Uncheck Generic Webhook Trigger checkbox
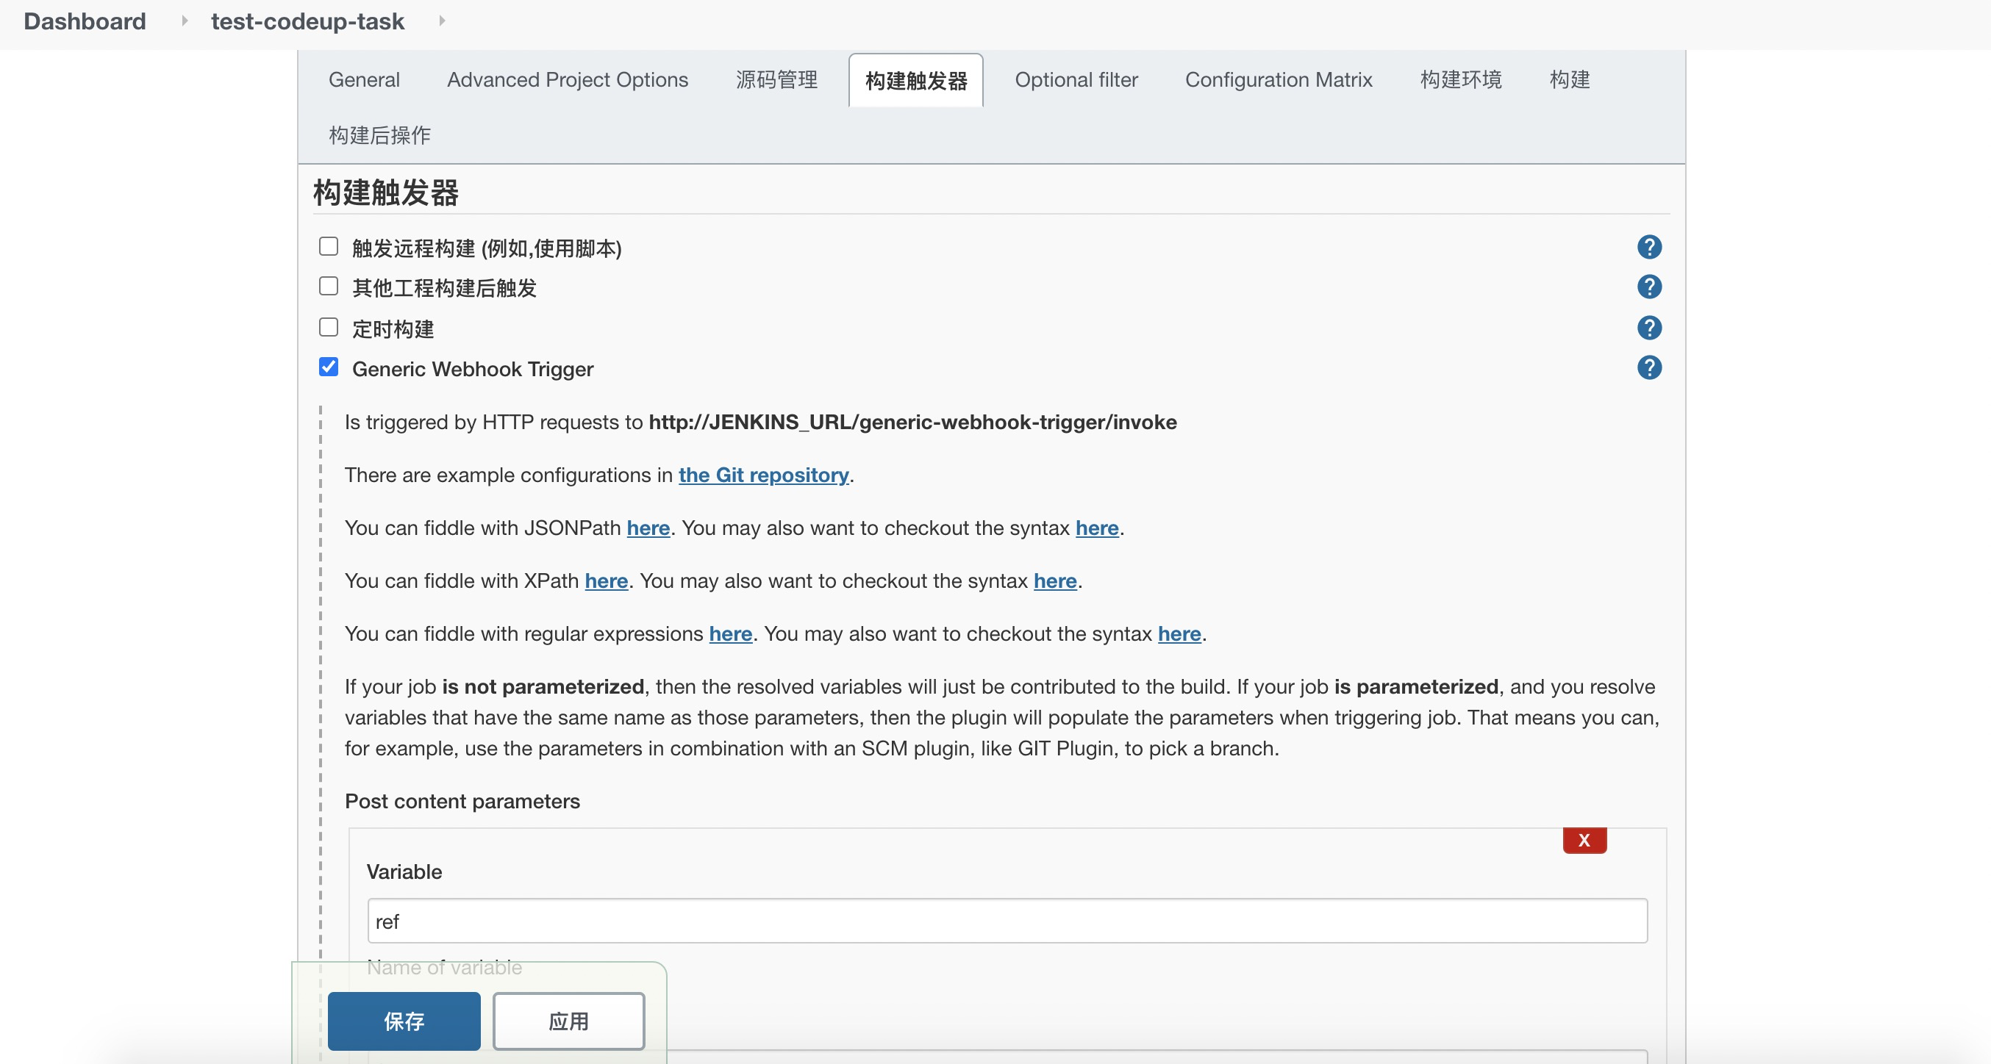Screen dimensions: 1991x1064 coord(329,367)
